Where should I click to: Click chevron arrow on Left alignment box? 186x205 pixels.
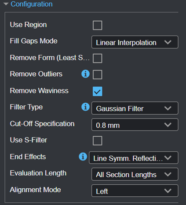[x=168, y=191]
